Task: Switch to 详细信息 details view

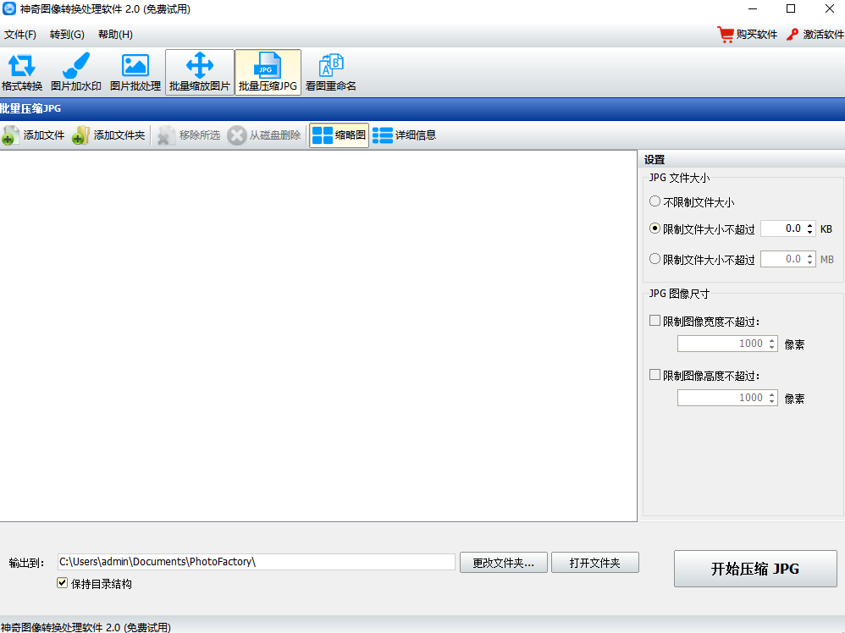Action: [x=404, y=135]
